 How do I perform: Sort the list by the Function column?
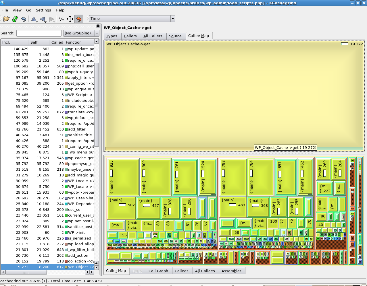(x=79, y=42)
